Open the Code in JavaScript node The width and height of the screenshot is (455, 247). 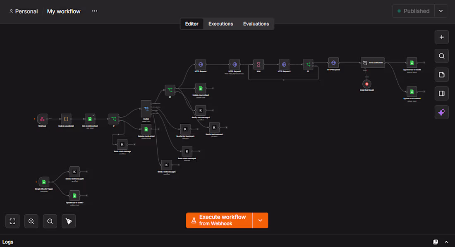pyautogui.click(x=66, y=119)
